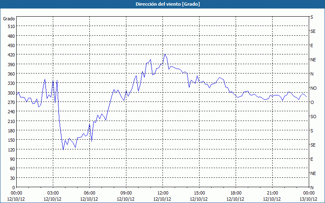Click the 03:00 time axis label
325x203 pixels.
pyautogui.click(x=53, y=193)
